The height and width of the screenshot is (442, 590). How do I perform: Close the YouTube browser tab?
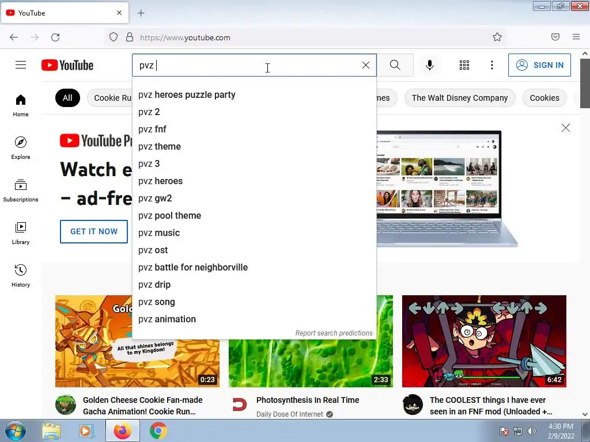(x=119, y=13)
